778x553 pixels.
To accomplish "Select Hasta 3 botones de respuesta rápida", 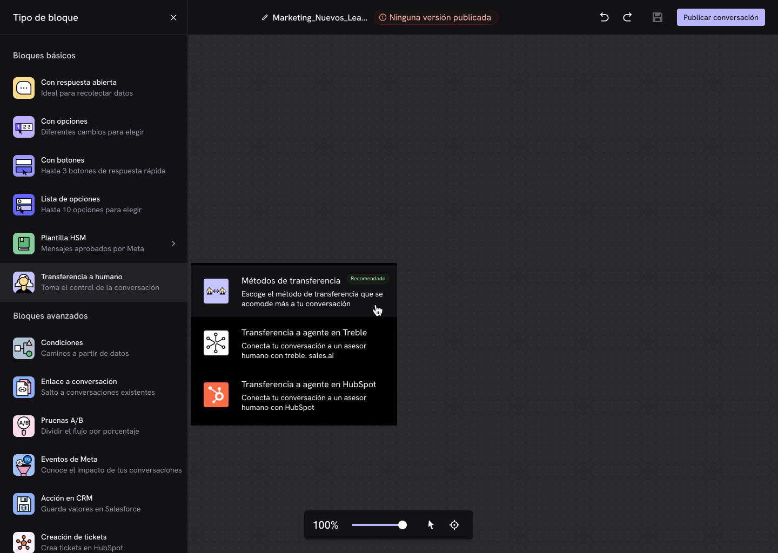I will pyautogui.click(x=103, y=171).
